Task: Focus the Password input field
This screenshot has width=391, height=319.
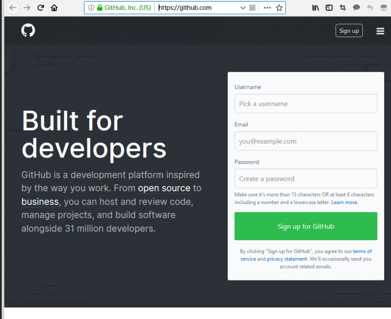Action: pos(306,178)
